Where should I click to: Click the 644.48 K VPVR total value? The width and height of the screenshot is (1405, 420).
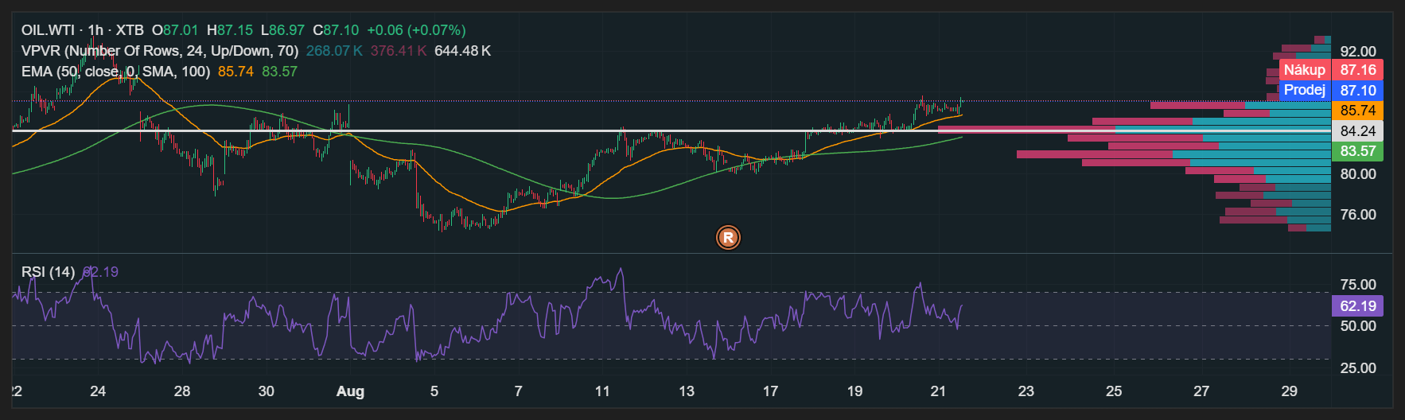463,51
